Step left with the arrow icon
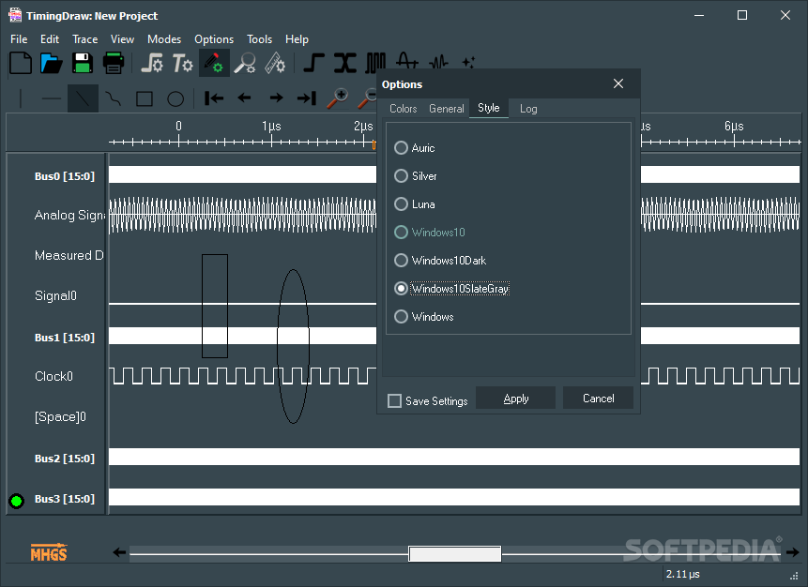The image size is (808, 587). tap(245, 98)
